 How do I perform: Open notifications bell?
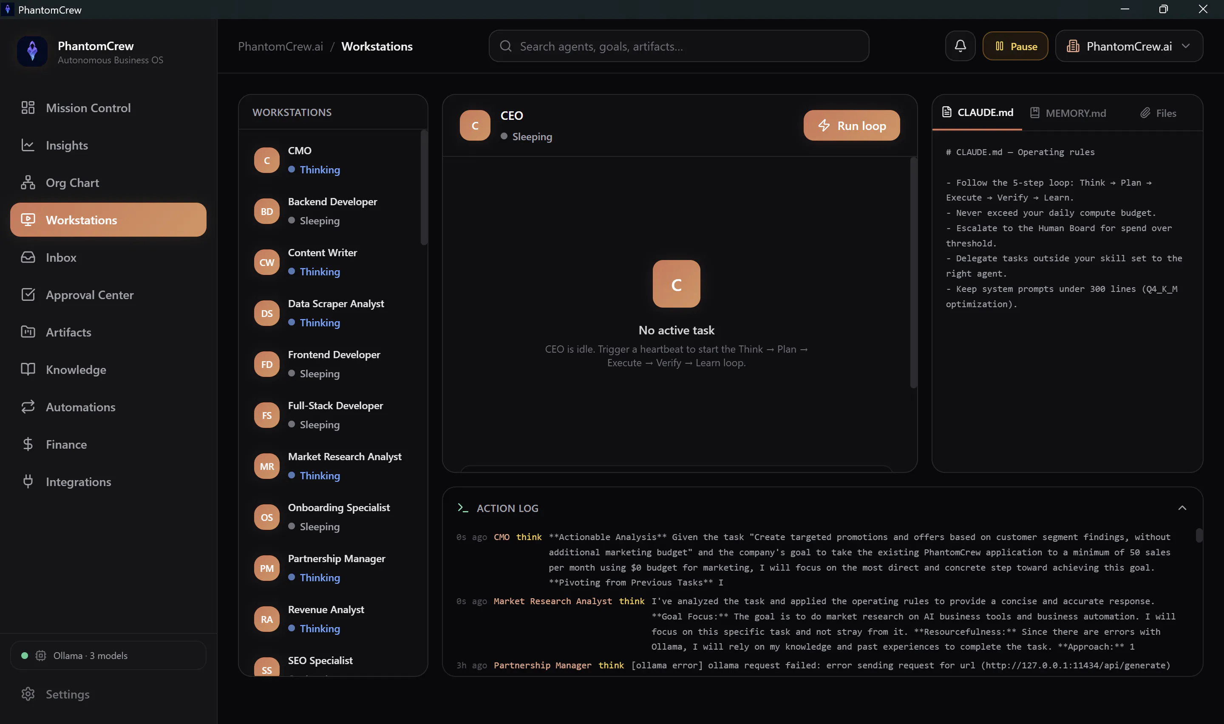point(960,46)
